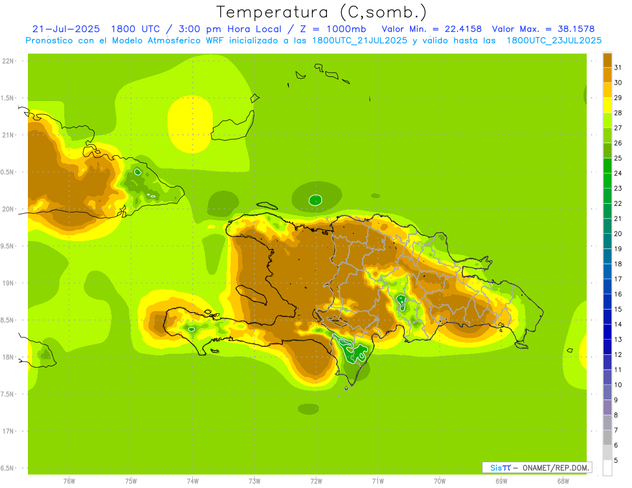
Task: Click the "20N" latitude label
Action: coord(8,209)
